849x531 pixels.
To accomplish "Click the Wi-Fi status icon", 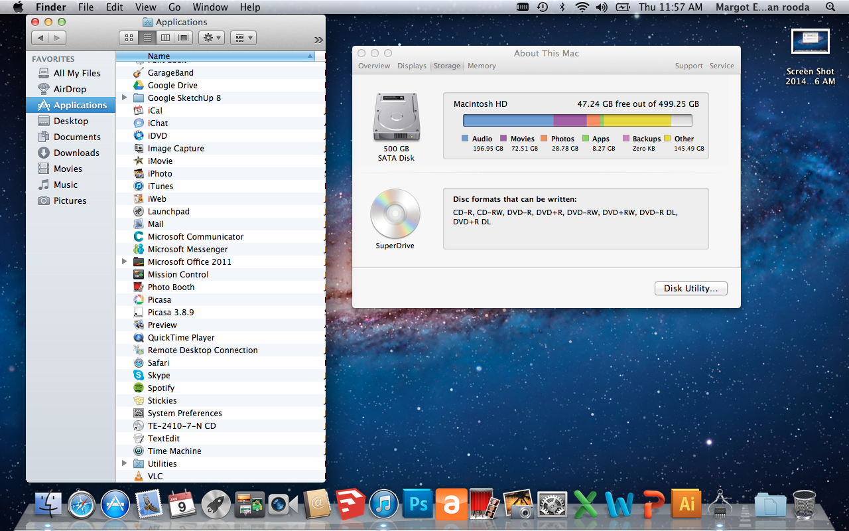I will tap(582, 7).
